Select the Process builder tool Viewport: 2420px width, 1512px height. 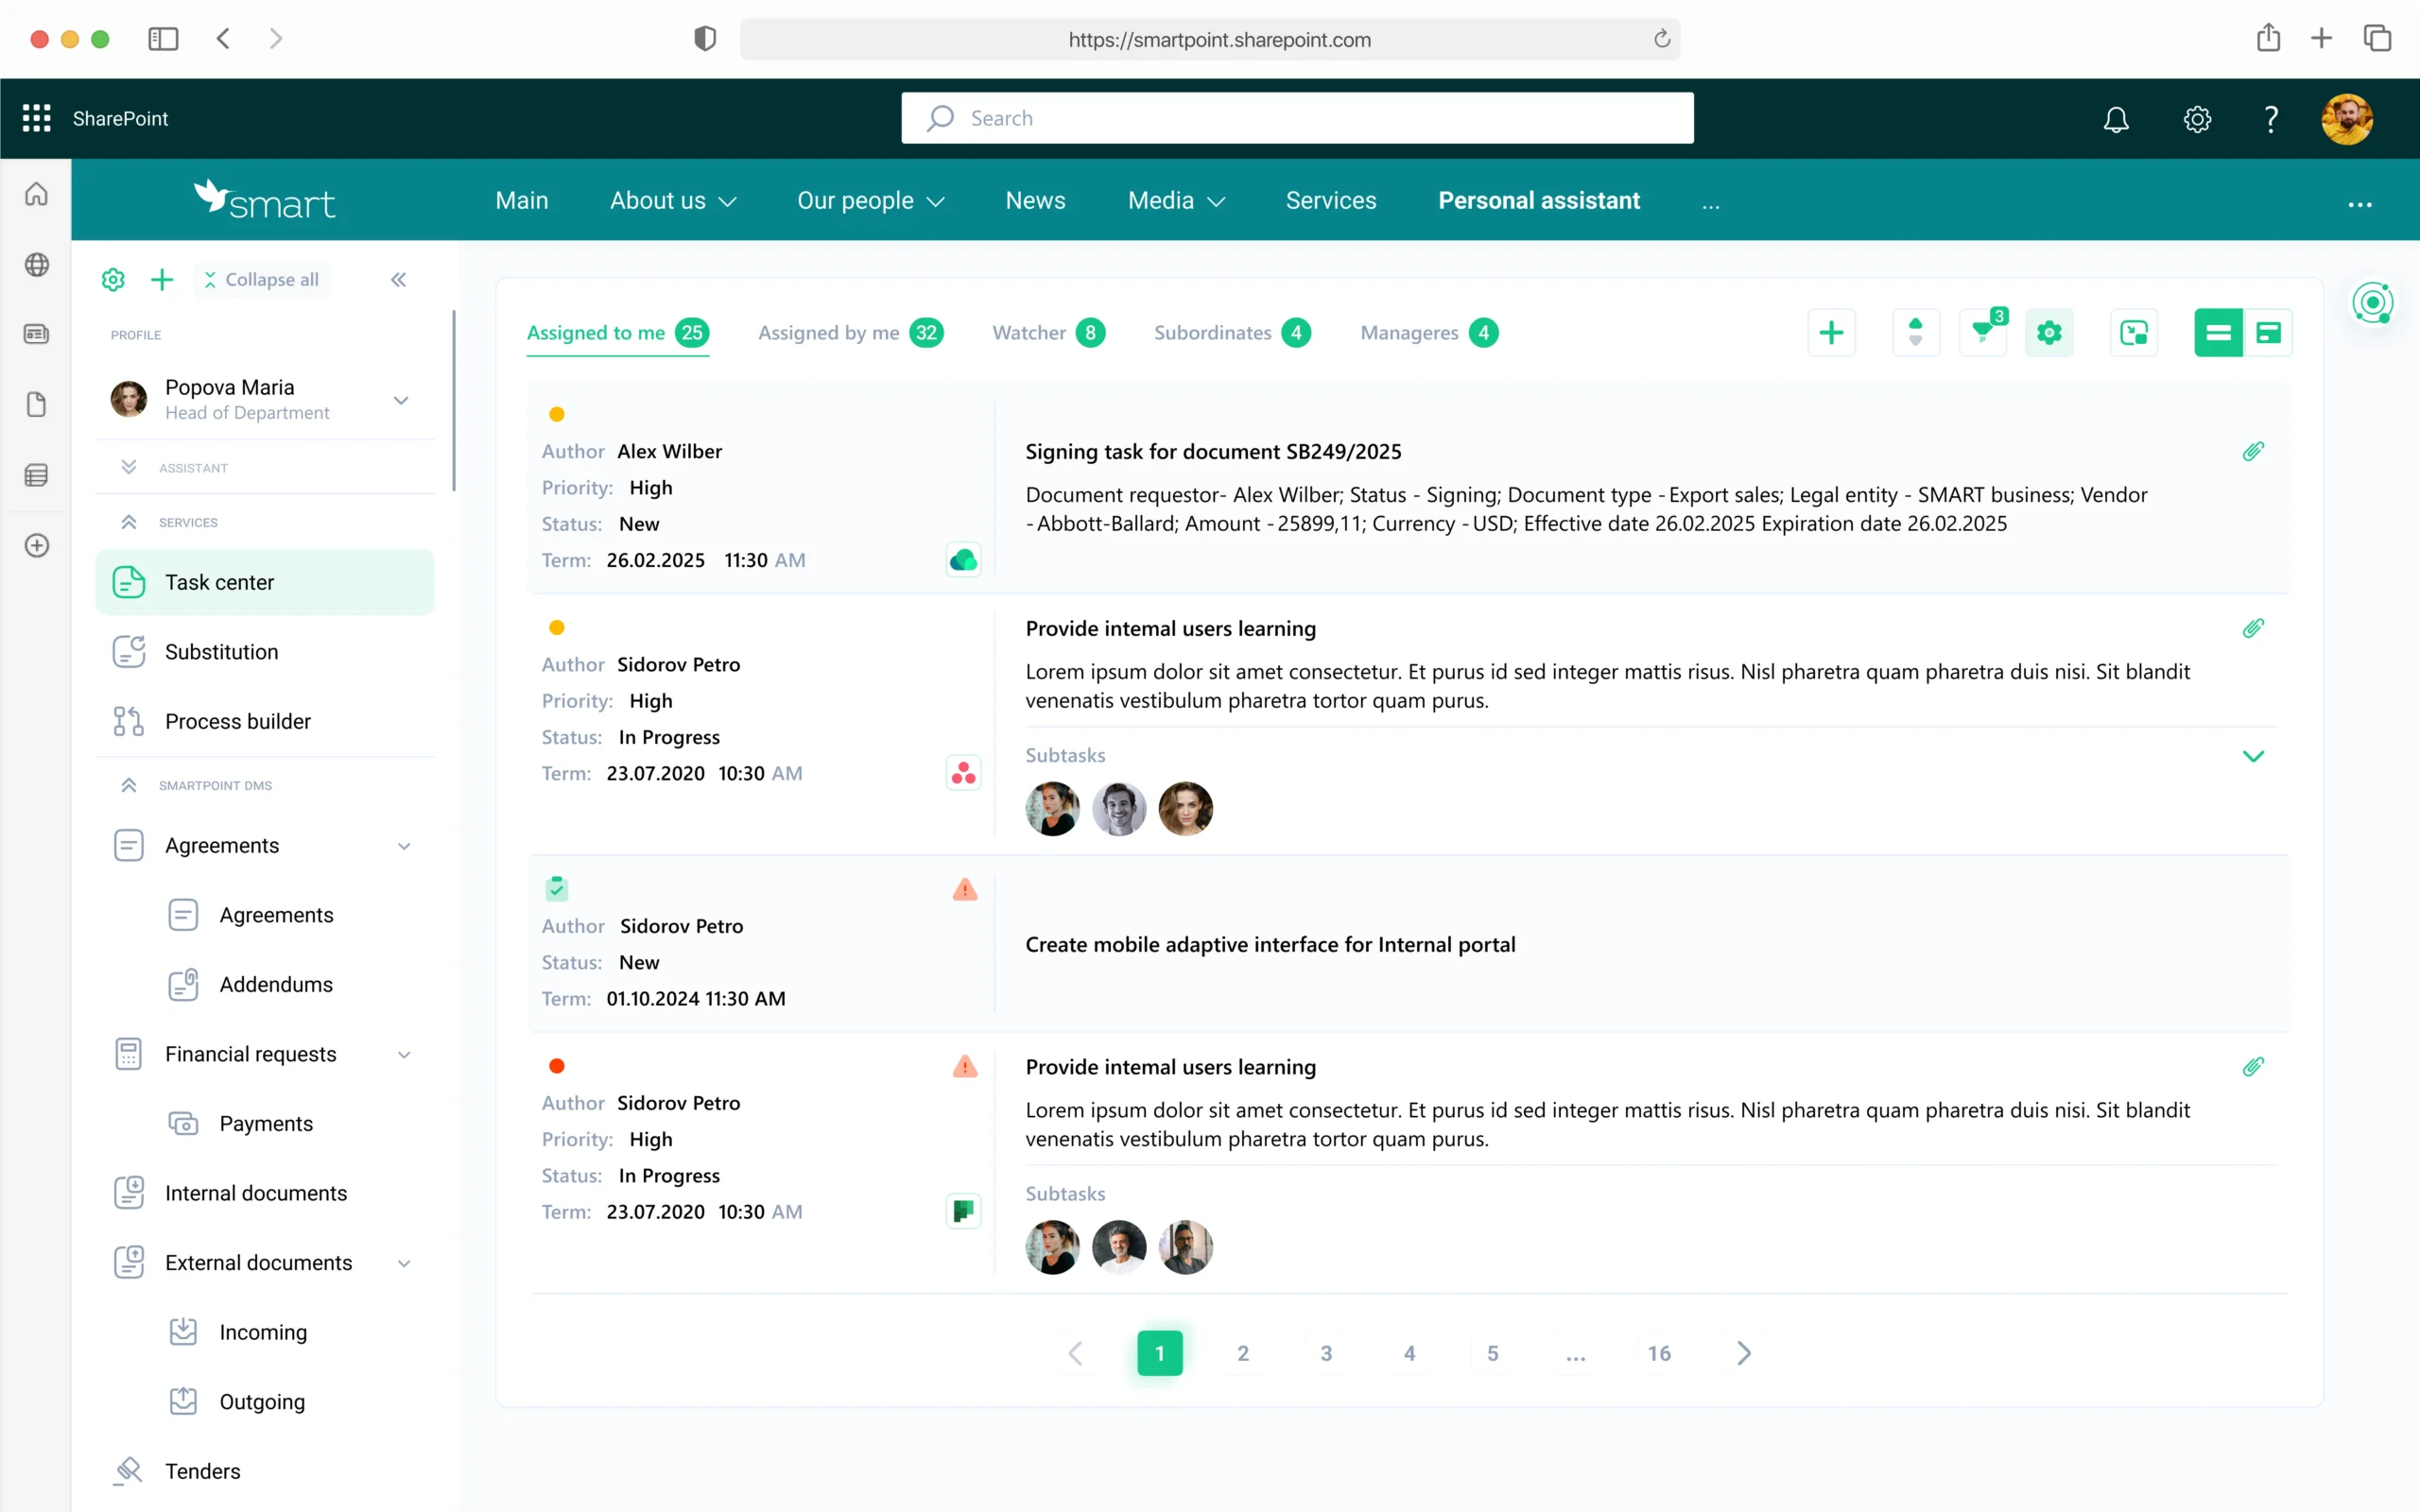[238, 720]
